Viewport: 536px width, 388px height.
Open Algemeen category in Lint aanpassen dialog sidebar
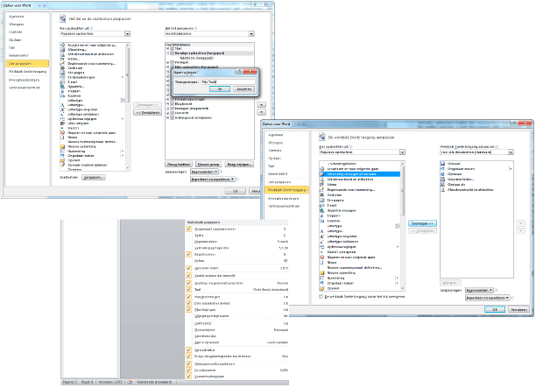[16, 17]
